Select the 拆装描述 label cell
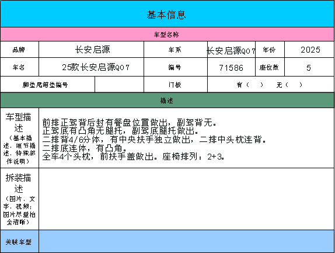The width and height of the screenshot is (335, 253). (19, 199)
